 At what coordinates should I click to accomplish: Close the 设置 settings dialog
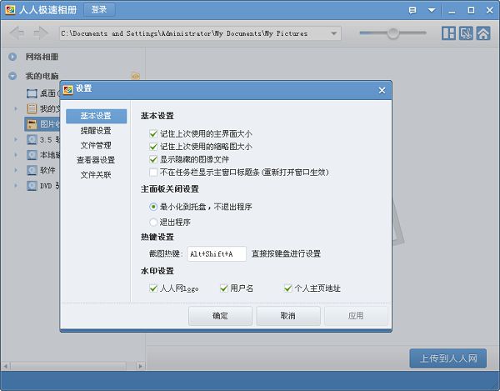pyautogui.click(x=382, y=91)
